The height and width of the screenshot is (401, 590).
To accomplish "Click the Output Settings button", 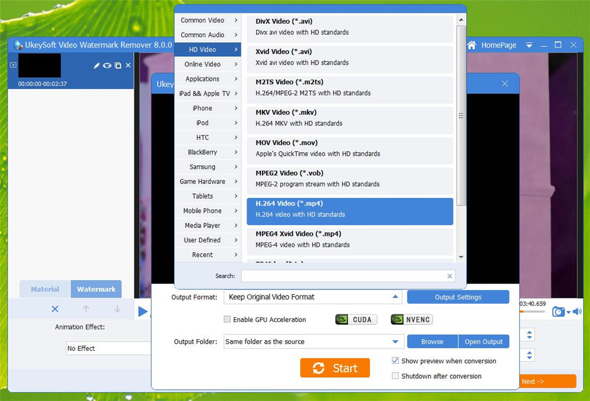I will [x=458, y=297].
